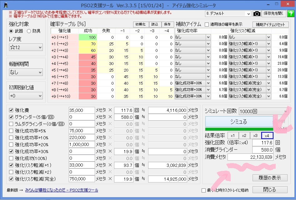296x200 pixels.
Task: Click 消費グラインダー value 588.0
Action: pyautogui.click(x=263, y=150)
